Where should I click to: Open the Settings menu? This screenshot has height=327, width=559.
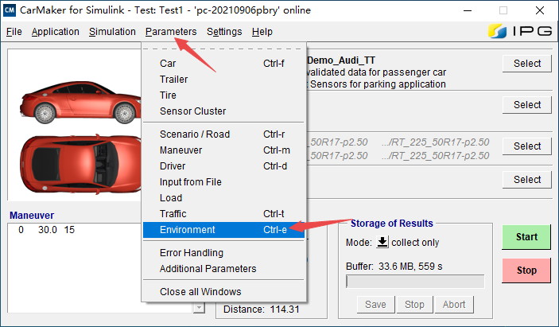(224, 32)
